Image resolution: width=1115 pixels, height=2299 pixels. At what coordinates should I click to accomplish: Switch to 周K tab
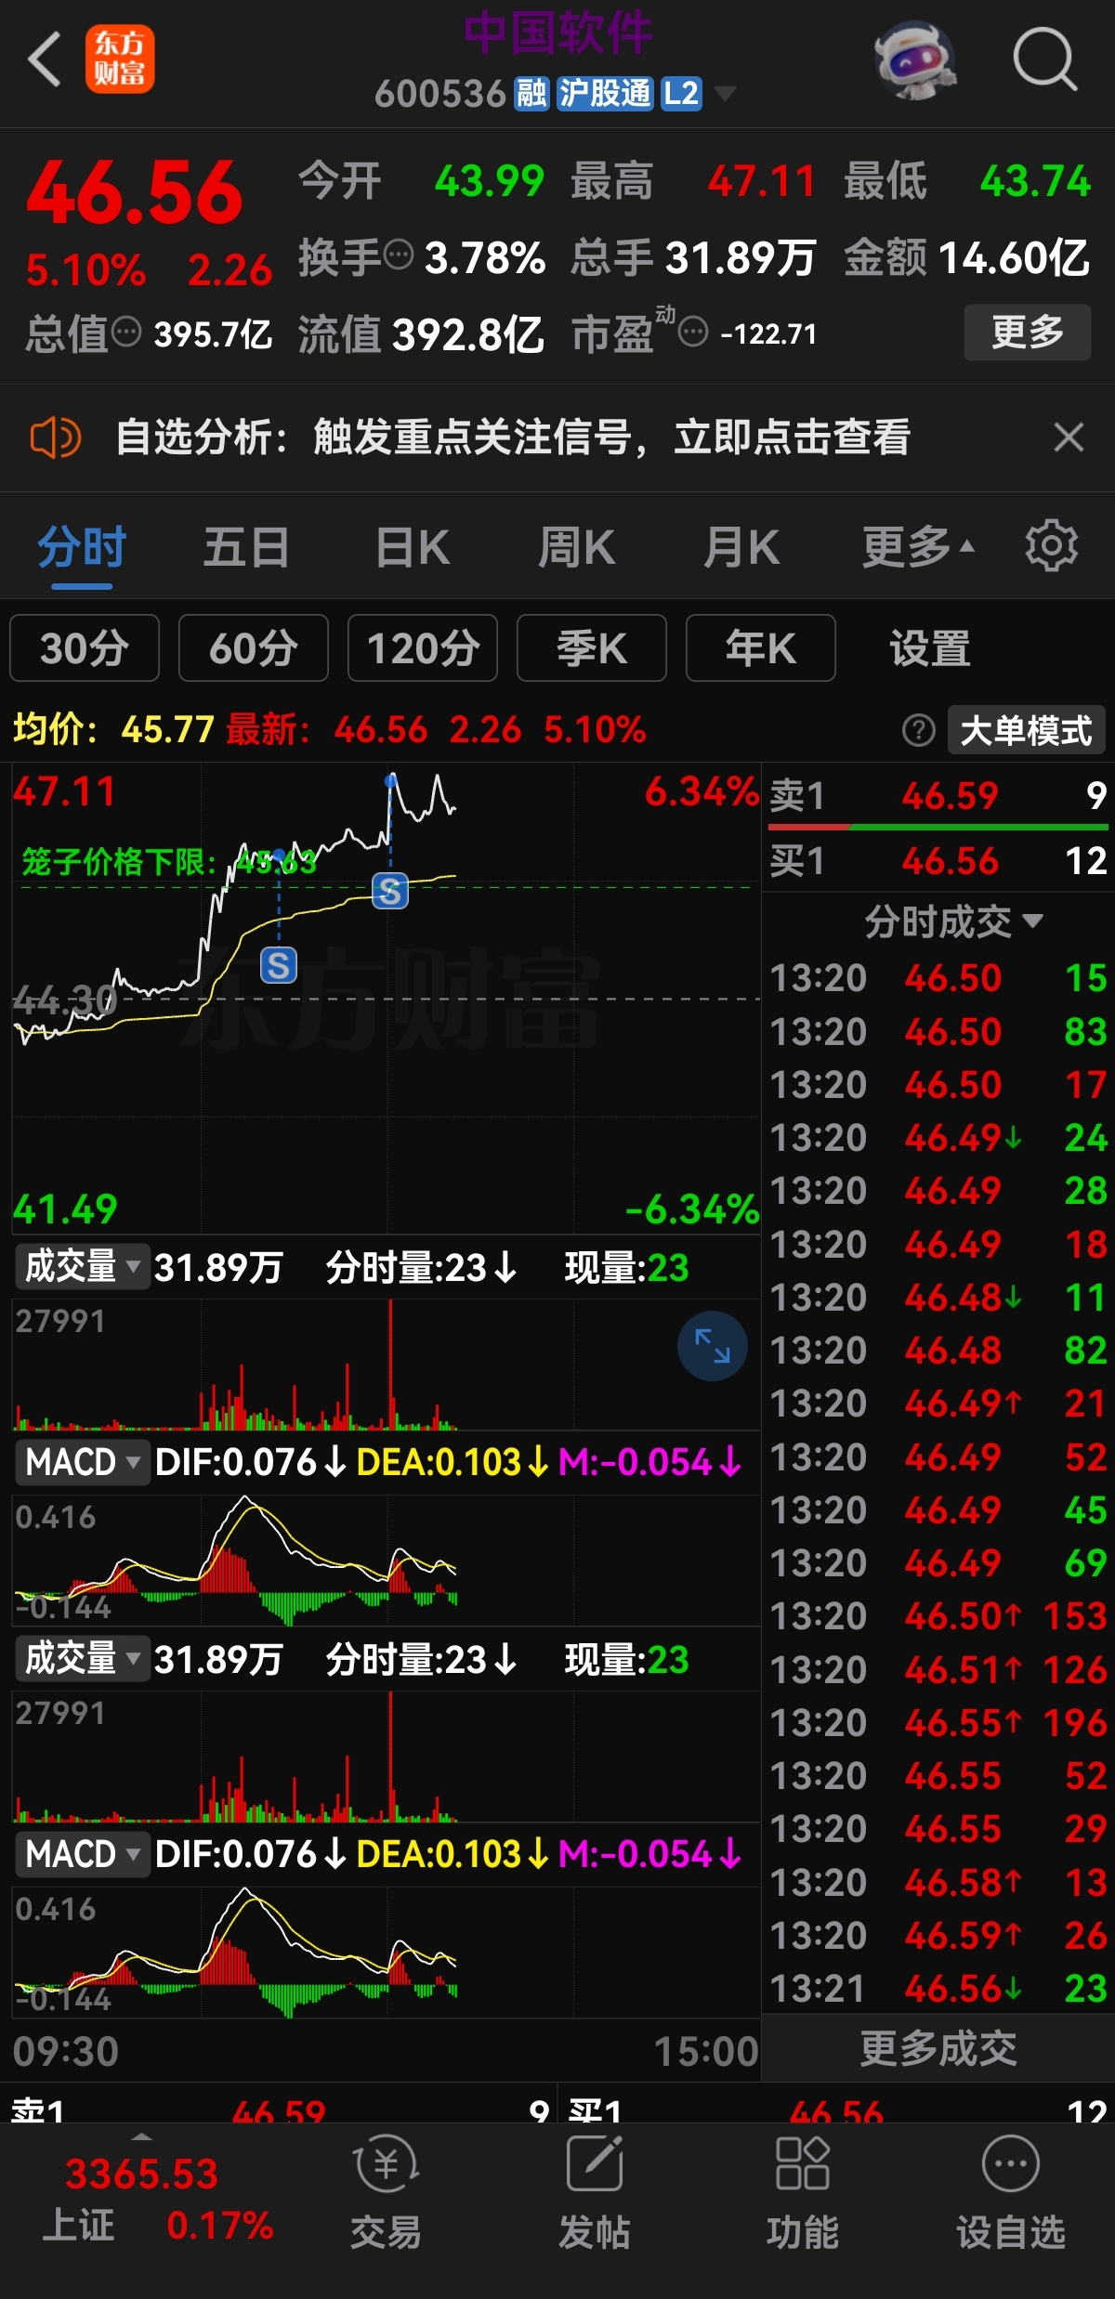(576, 546)
